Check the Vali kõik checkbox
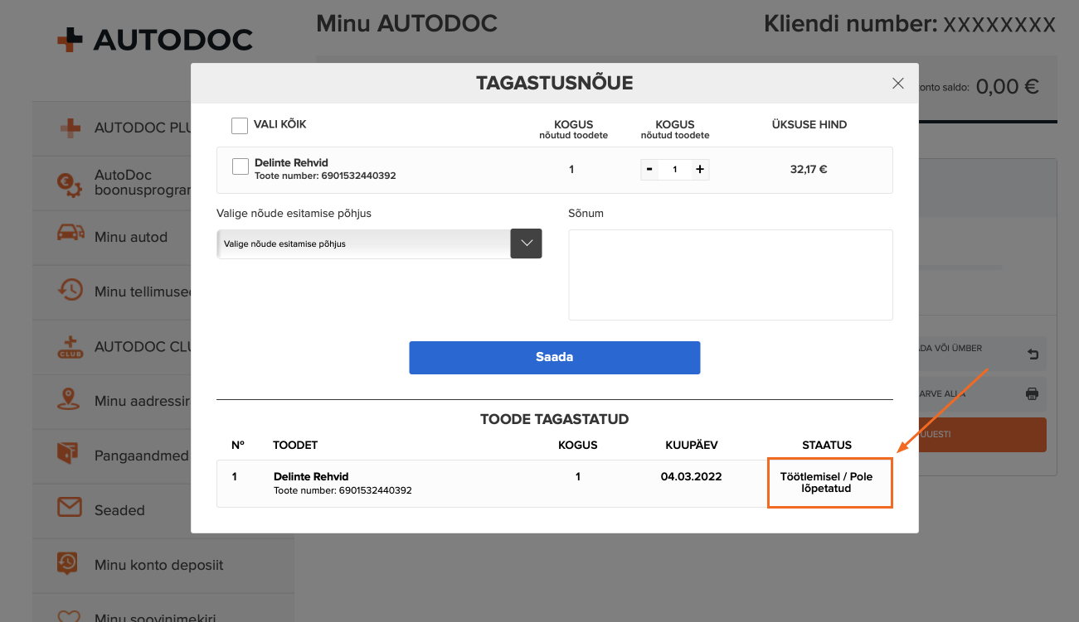This screenshot has height=622, width=1079. (x=240, y=125)
